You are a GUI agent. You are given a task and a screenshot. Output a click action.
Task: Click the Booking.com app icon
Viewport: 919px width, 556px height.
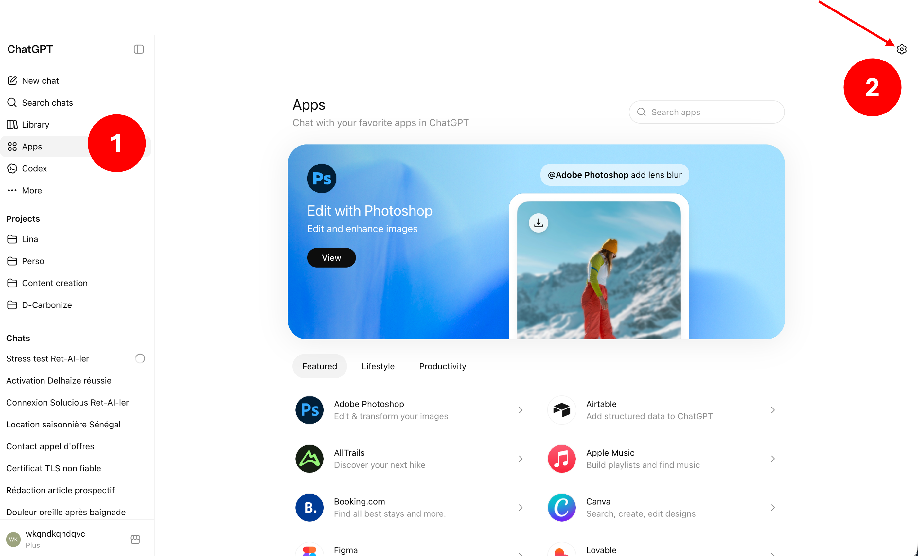(x=309, y=508)
